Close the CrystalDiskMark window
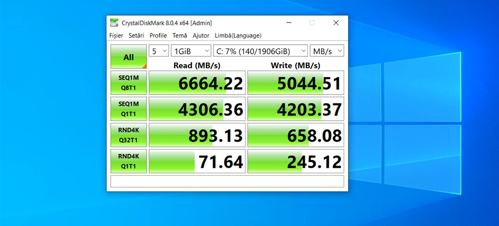 (336, 23)
